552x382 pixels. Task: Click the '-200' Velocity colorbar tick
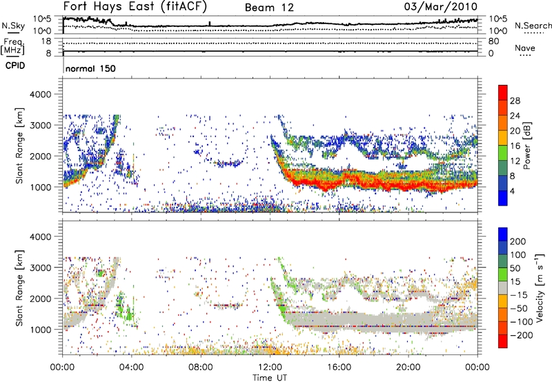(522, 335)
